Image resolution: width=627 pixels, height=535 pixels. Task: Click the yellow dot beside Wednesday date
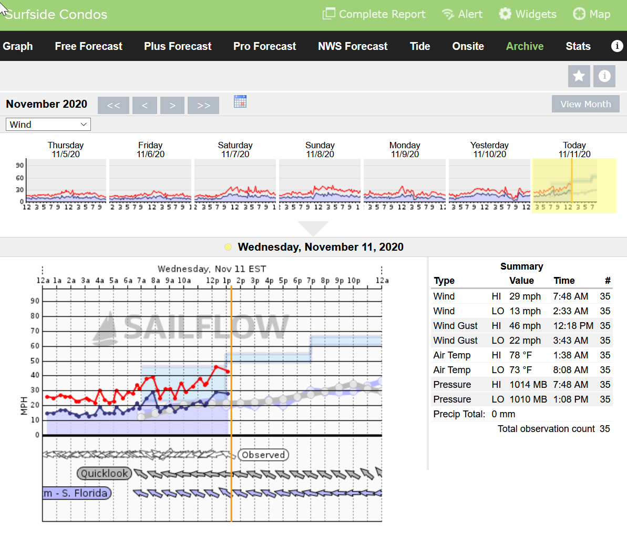tap(228, 247)
